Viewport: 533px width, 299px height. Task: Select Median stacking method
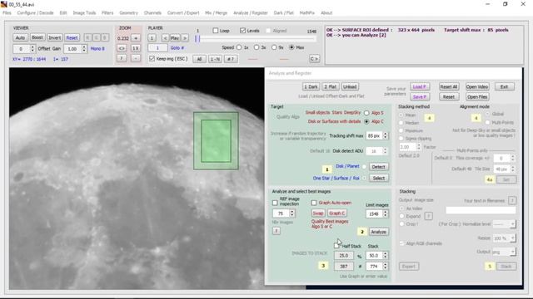point(401,123)
